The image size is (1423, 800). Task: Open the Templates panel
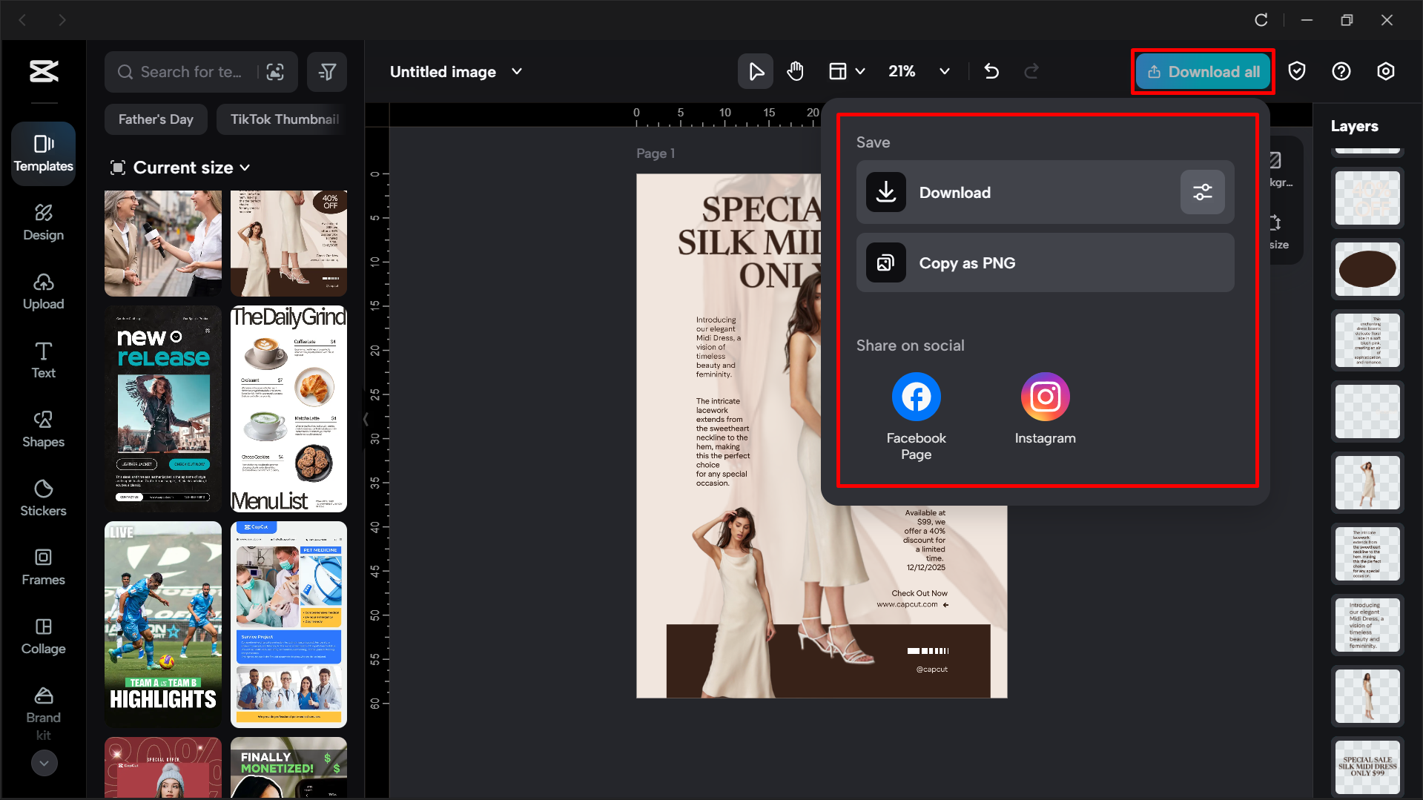(x=43, y=153)
